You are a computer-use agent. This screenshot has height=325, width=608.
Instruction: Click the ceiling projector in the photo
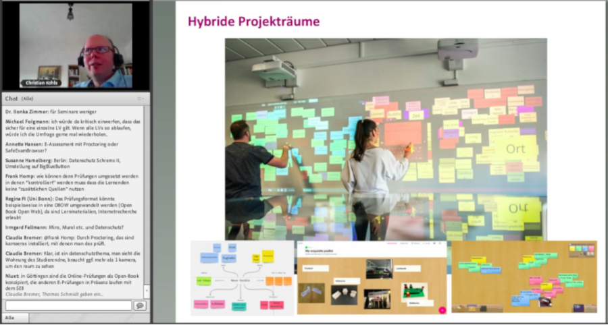275,69
